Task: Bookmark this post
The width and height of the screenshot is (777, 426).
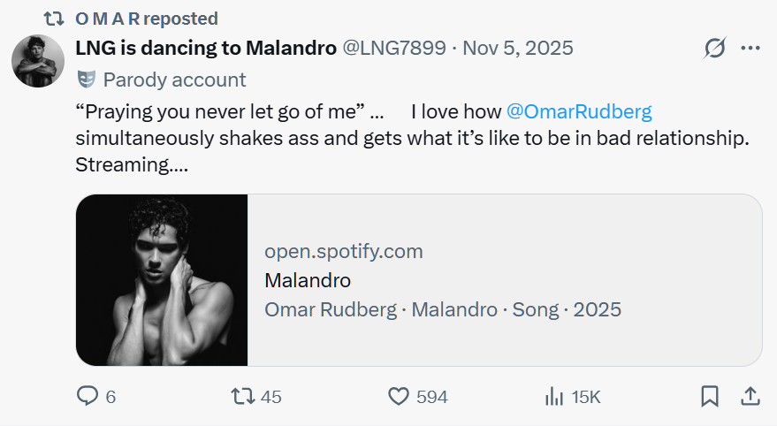Action: click(710, 397)
